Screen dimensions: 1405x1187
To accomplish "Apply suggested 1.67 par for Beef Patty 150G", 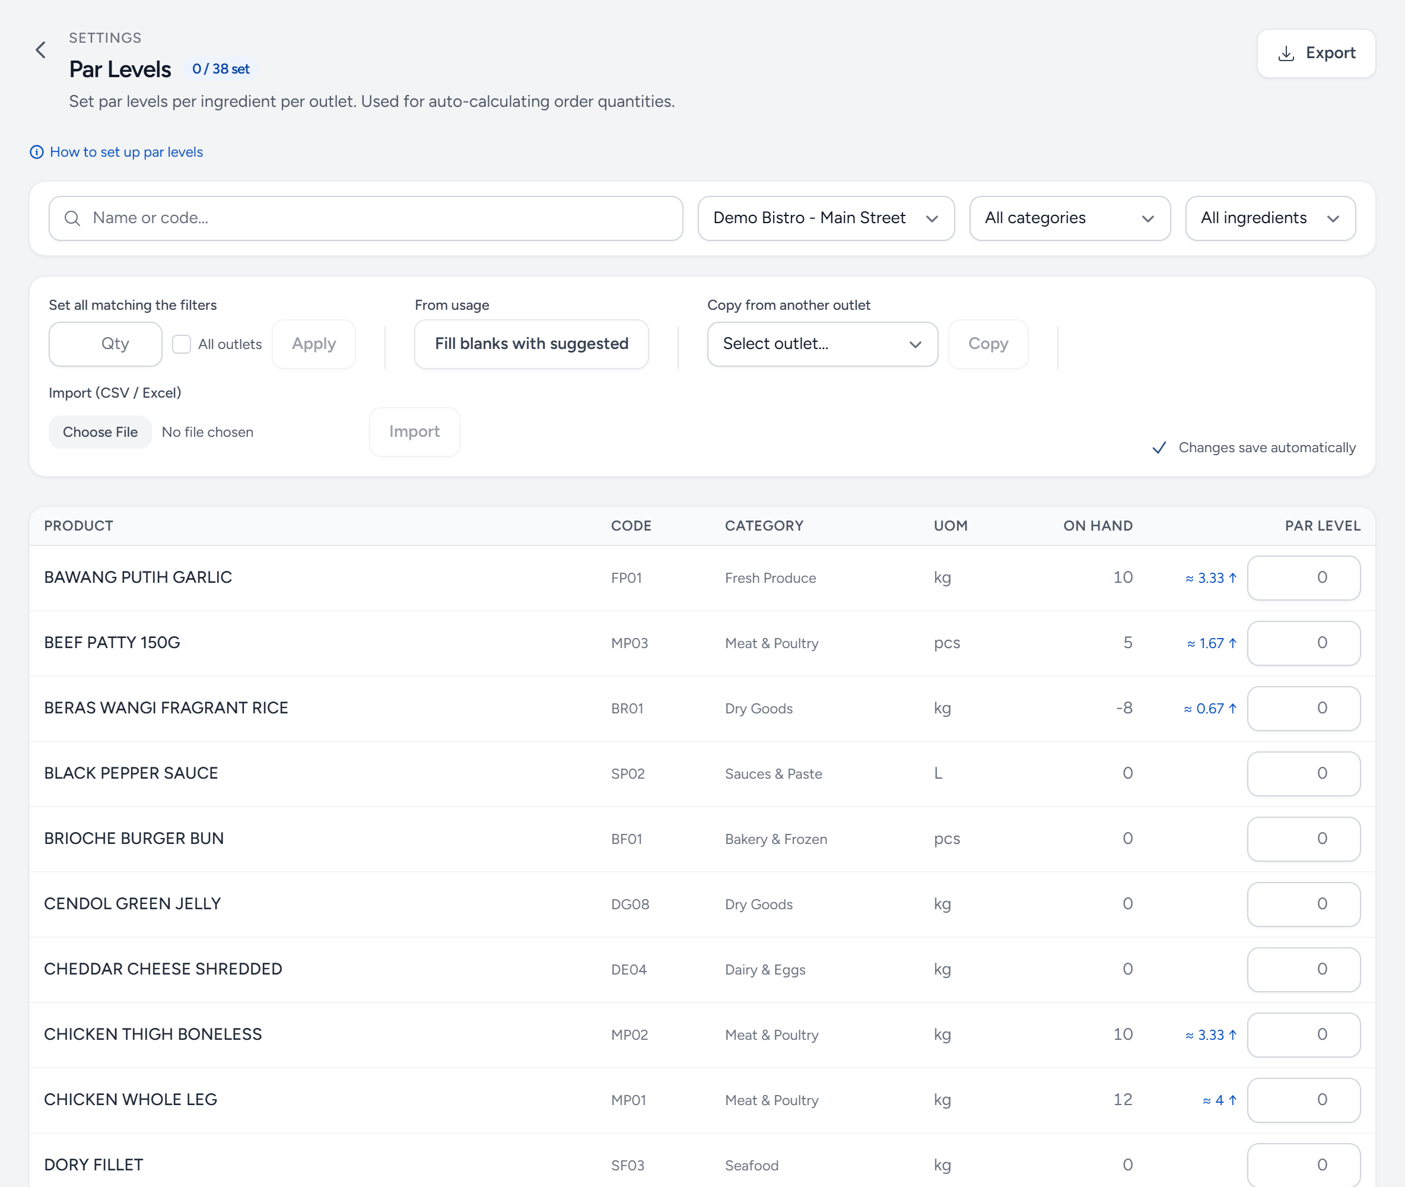I will (1212, 643).
